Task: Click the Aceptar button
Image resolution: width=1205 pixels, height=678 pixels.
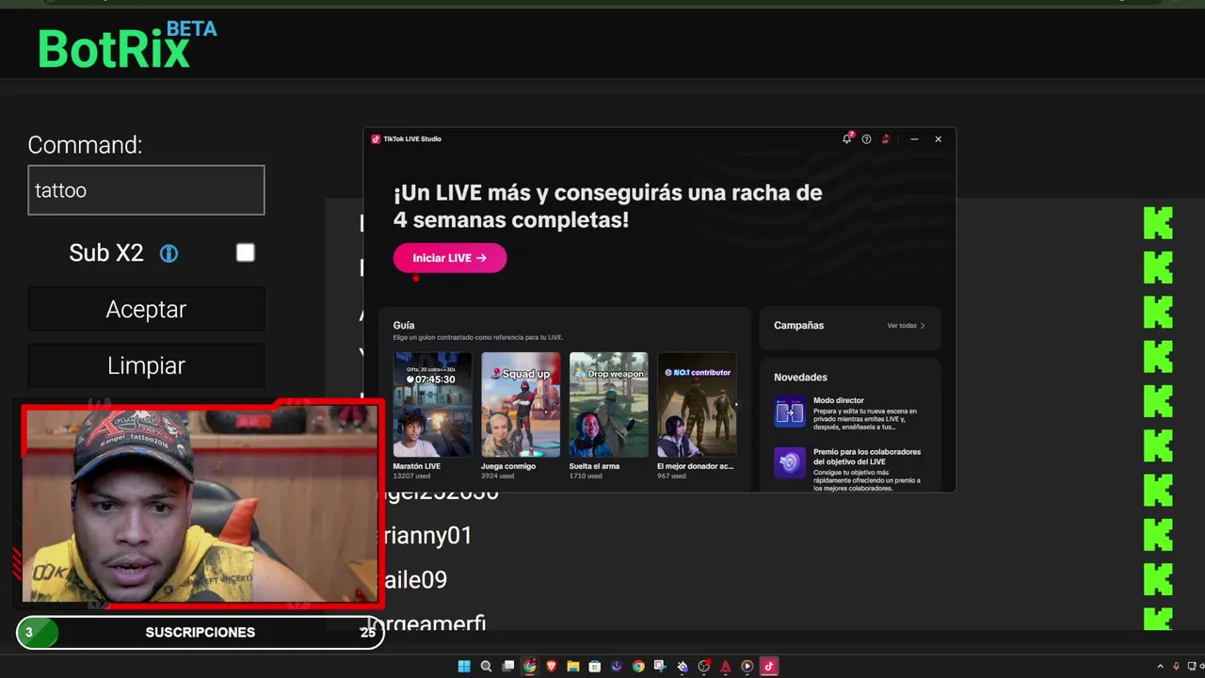Action: [x=146, y=309]
